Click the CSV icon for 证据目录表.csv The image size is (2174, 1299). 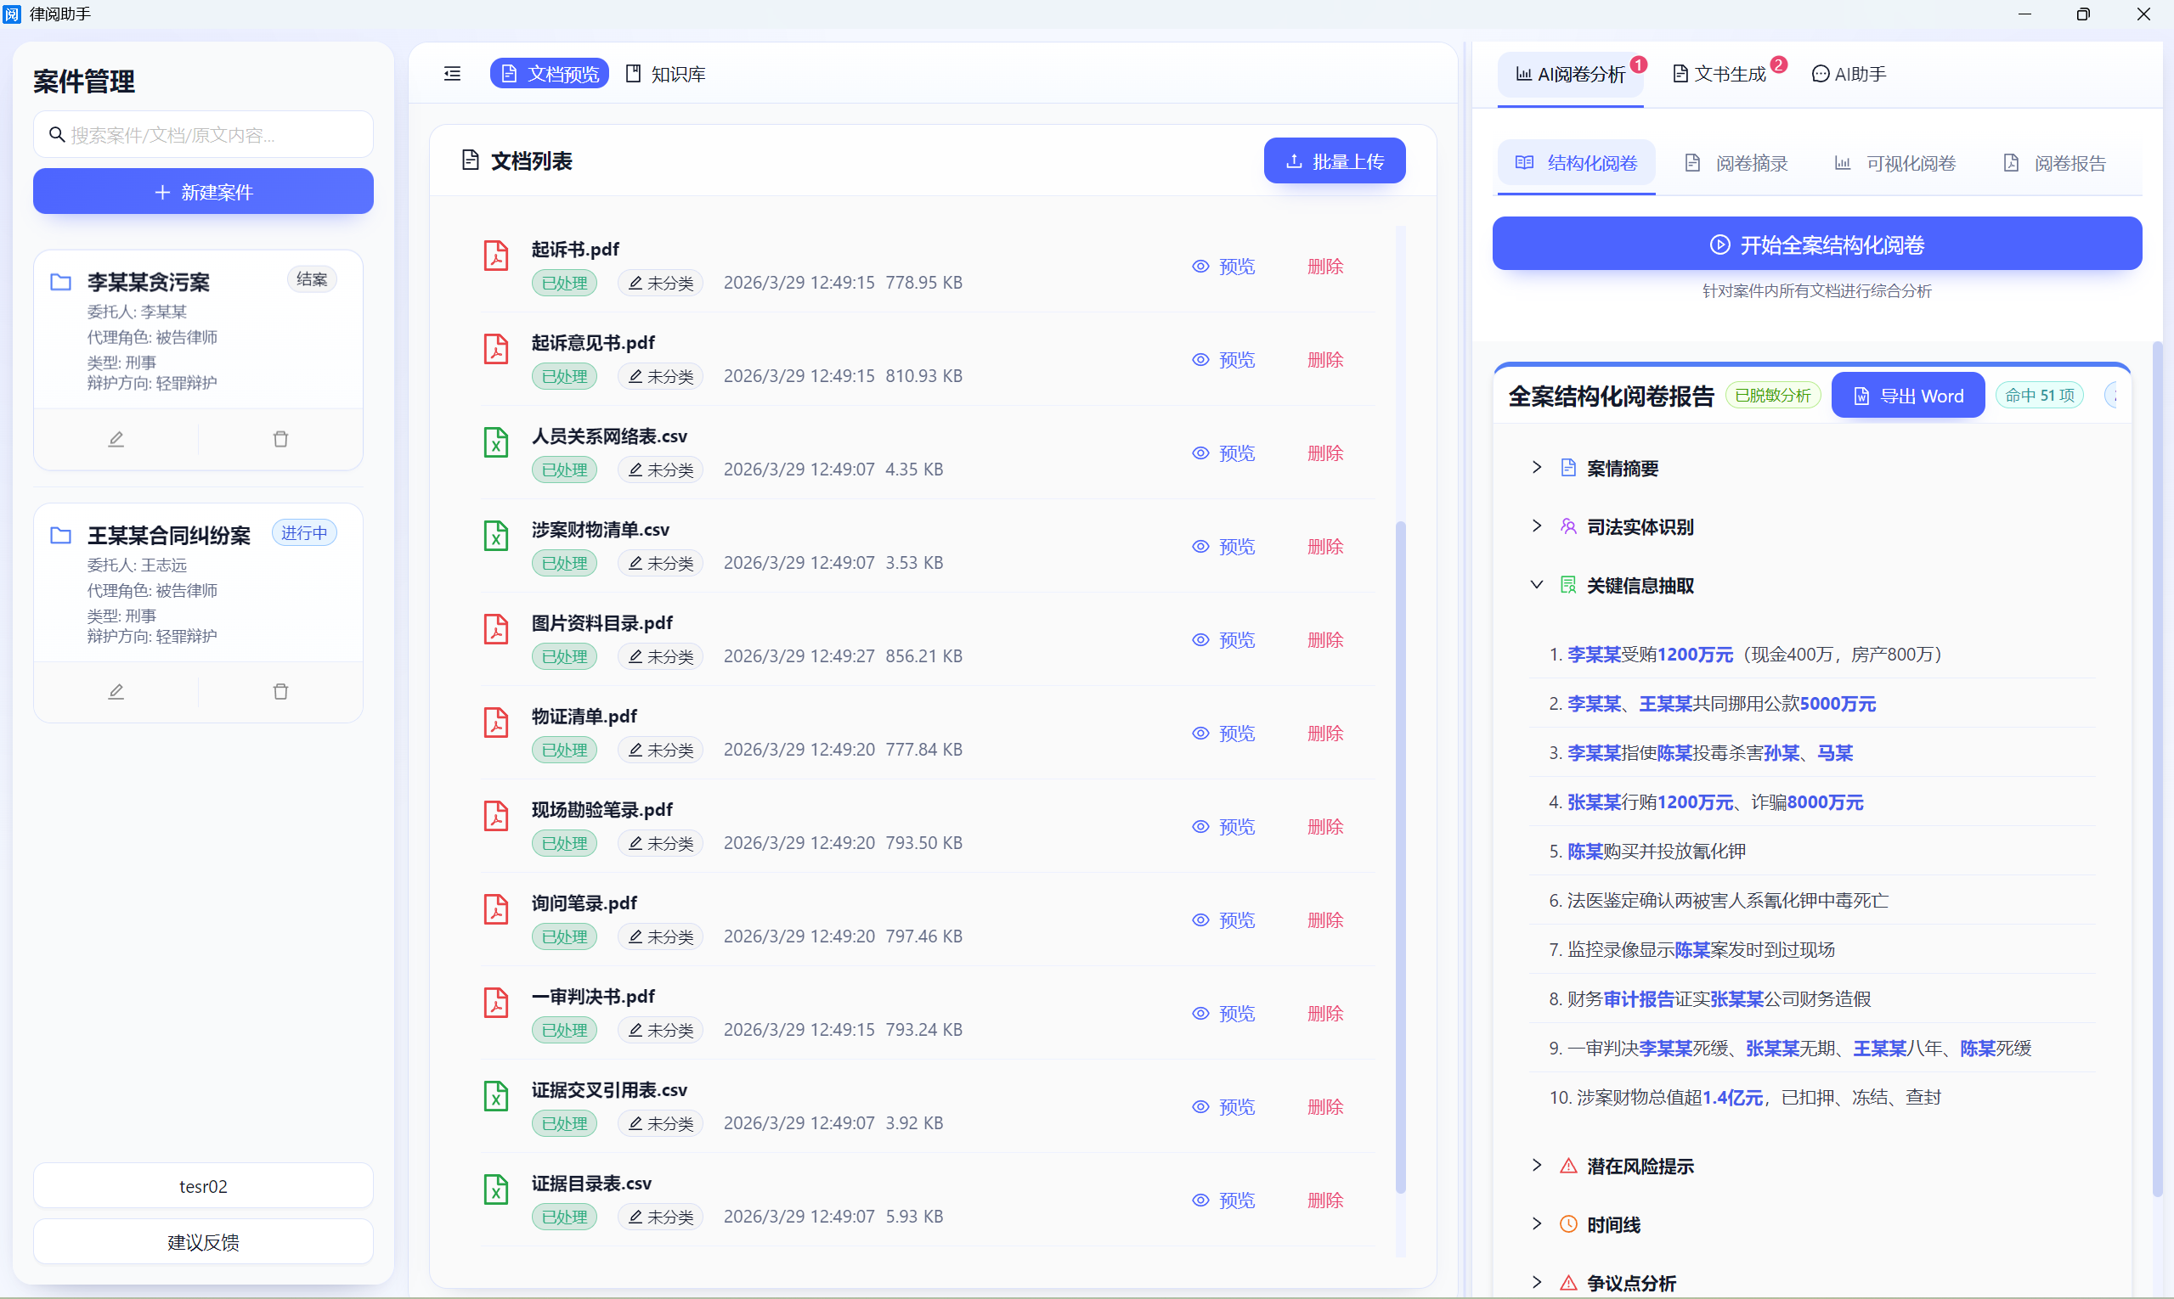click(x=496, y=1189)
